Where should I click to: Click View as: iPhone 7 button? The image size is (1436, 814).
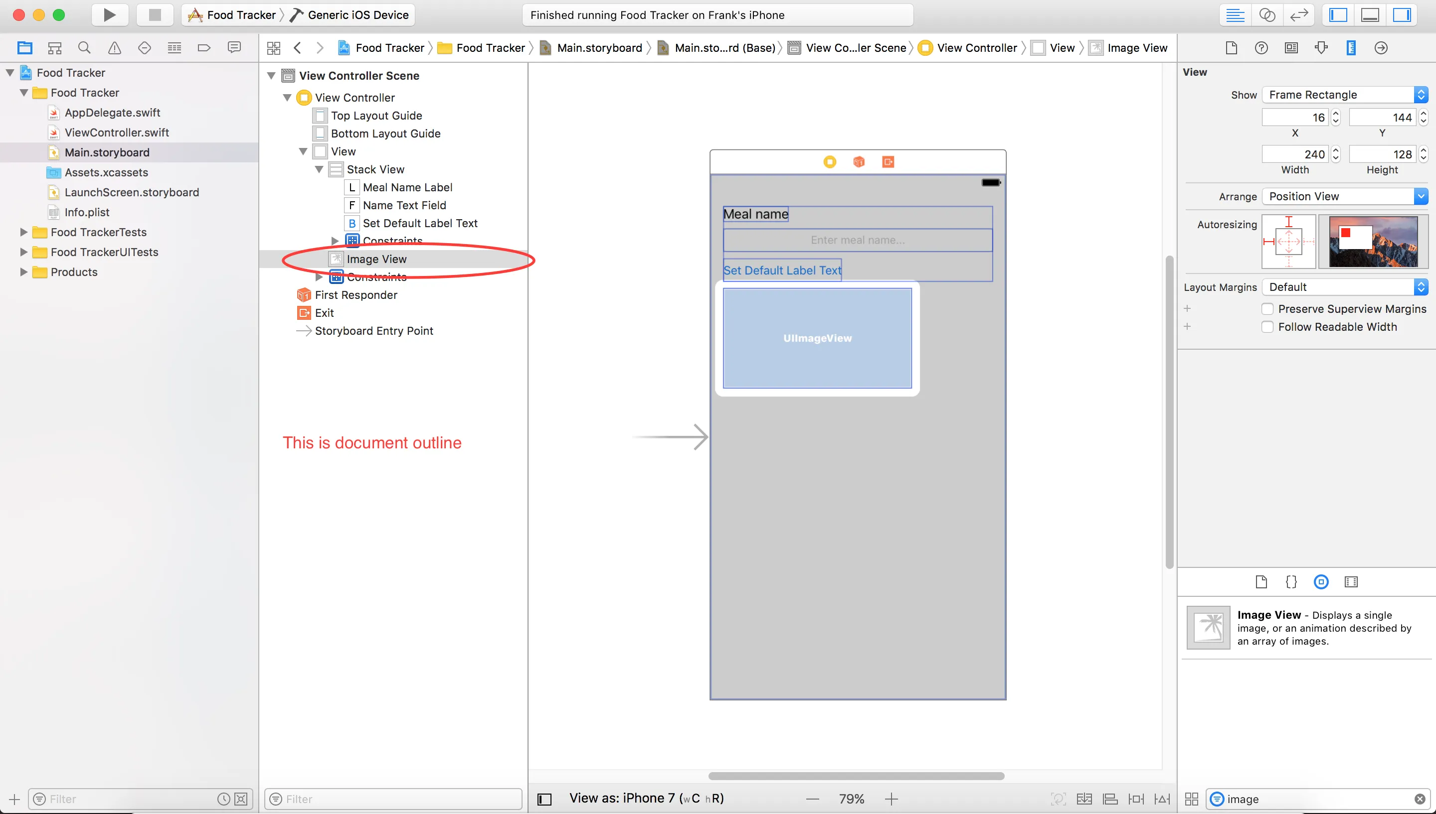pyautogui.click(x=646, y=799)
